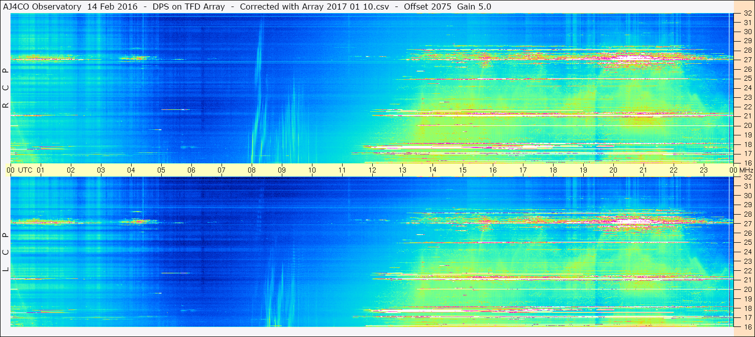Select the 30 MHz label in LCP scale

pyautogui.click(x=747, y=196)
